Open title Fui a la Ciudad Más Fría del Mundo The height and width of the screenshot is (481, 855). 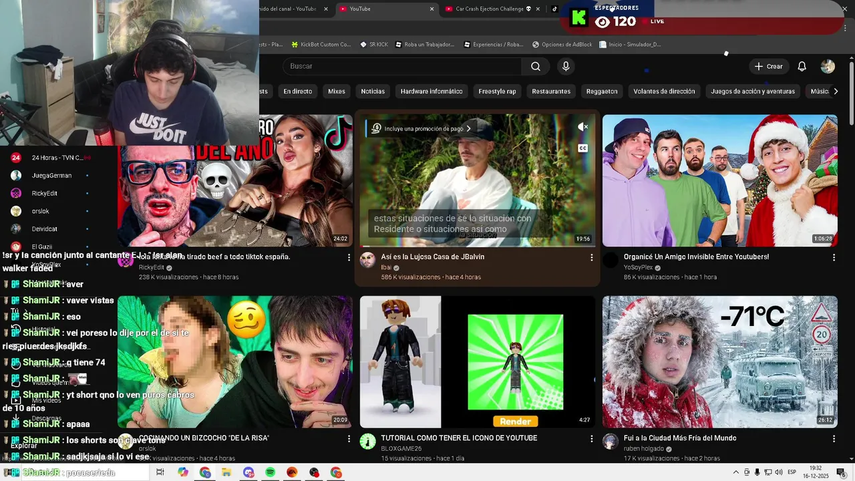680,438
